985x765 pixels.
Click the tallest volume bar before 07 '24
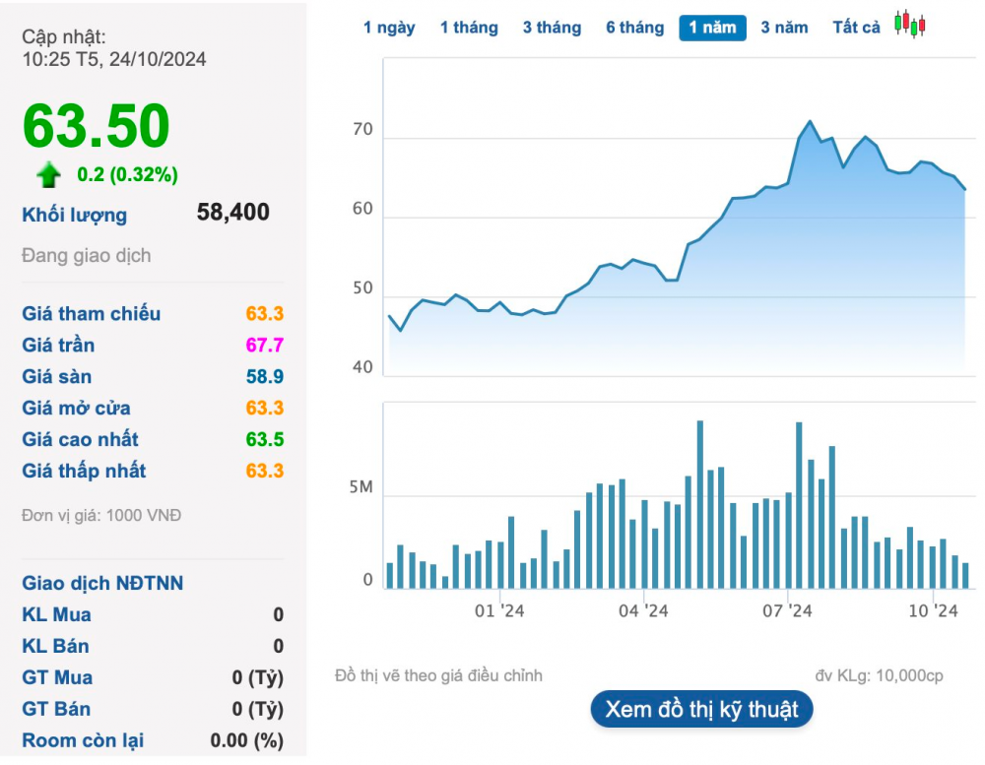(x=699, y=504)
